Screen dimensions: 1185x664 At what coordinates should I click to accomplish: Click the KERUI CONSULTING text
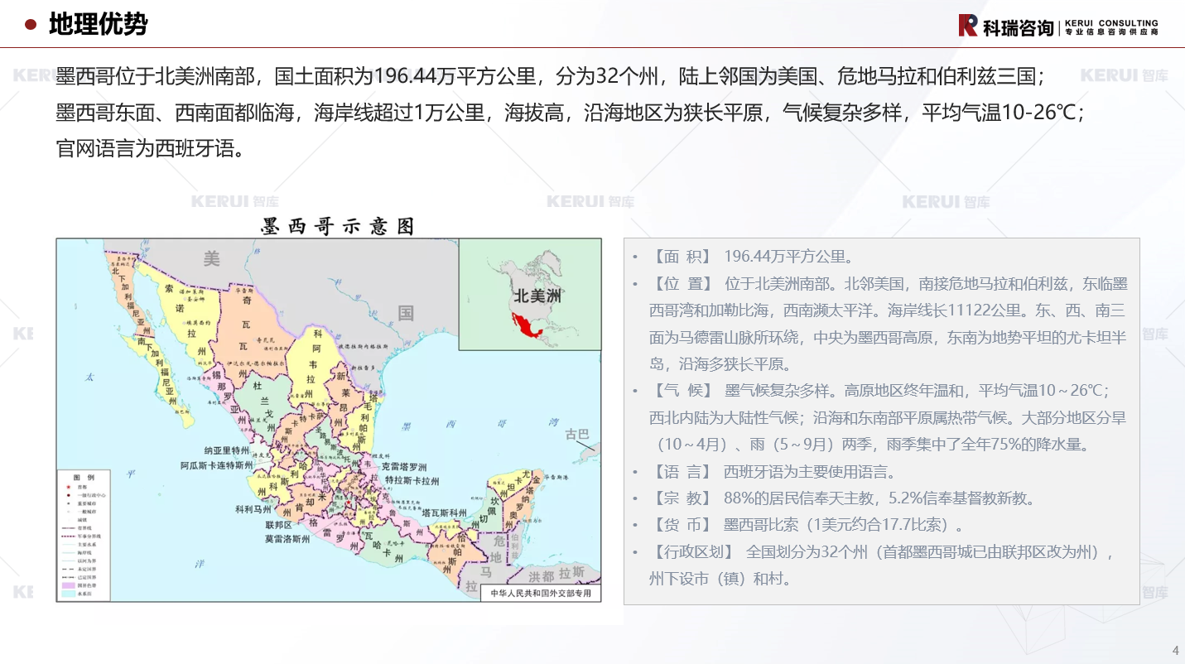(1110, 22)
